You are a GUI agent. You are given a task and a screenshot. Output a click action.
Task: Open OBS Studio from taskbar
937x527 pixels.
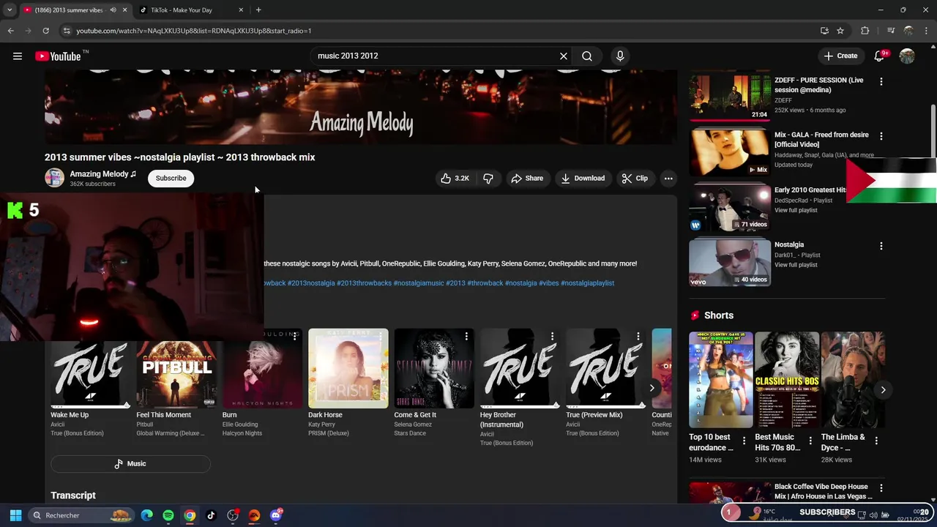pyautogui.click(x=233, y=515)
